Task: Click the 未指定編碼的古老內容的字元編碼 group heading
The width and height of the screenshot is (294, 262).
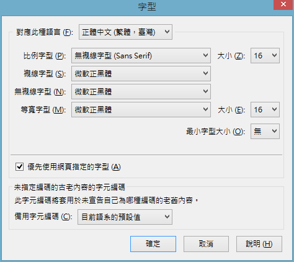Action: [69, 187]
